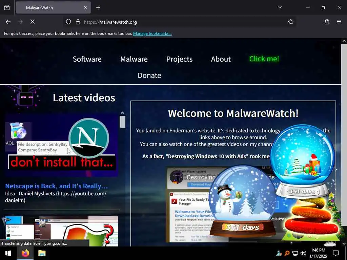Open the Malware menu item
Image resolution: width=347 pixels, height=260 pixels.
[x=134, y=59]
